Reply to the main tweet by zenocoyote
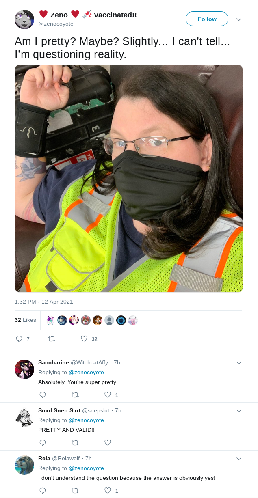The height and width of the screenshot is (498, 258). [x=19, y=339]
